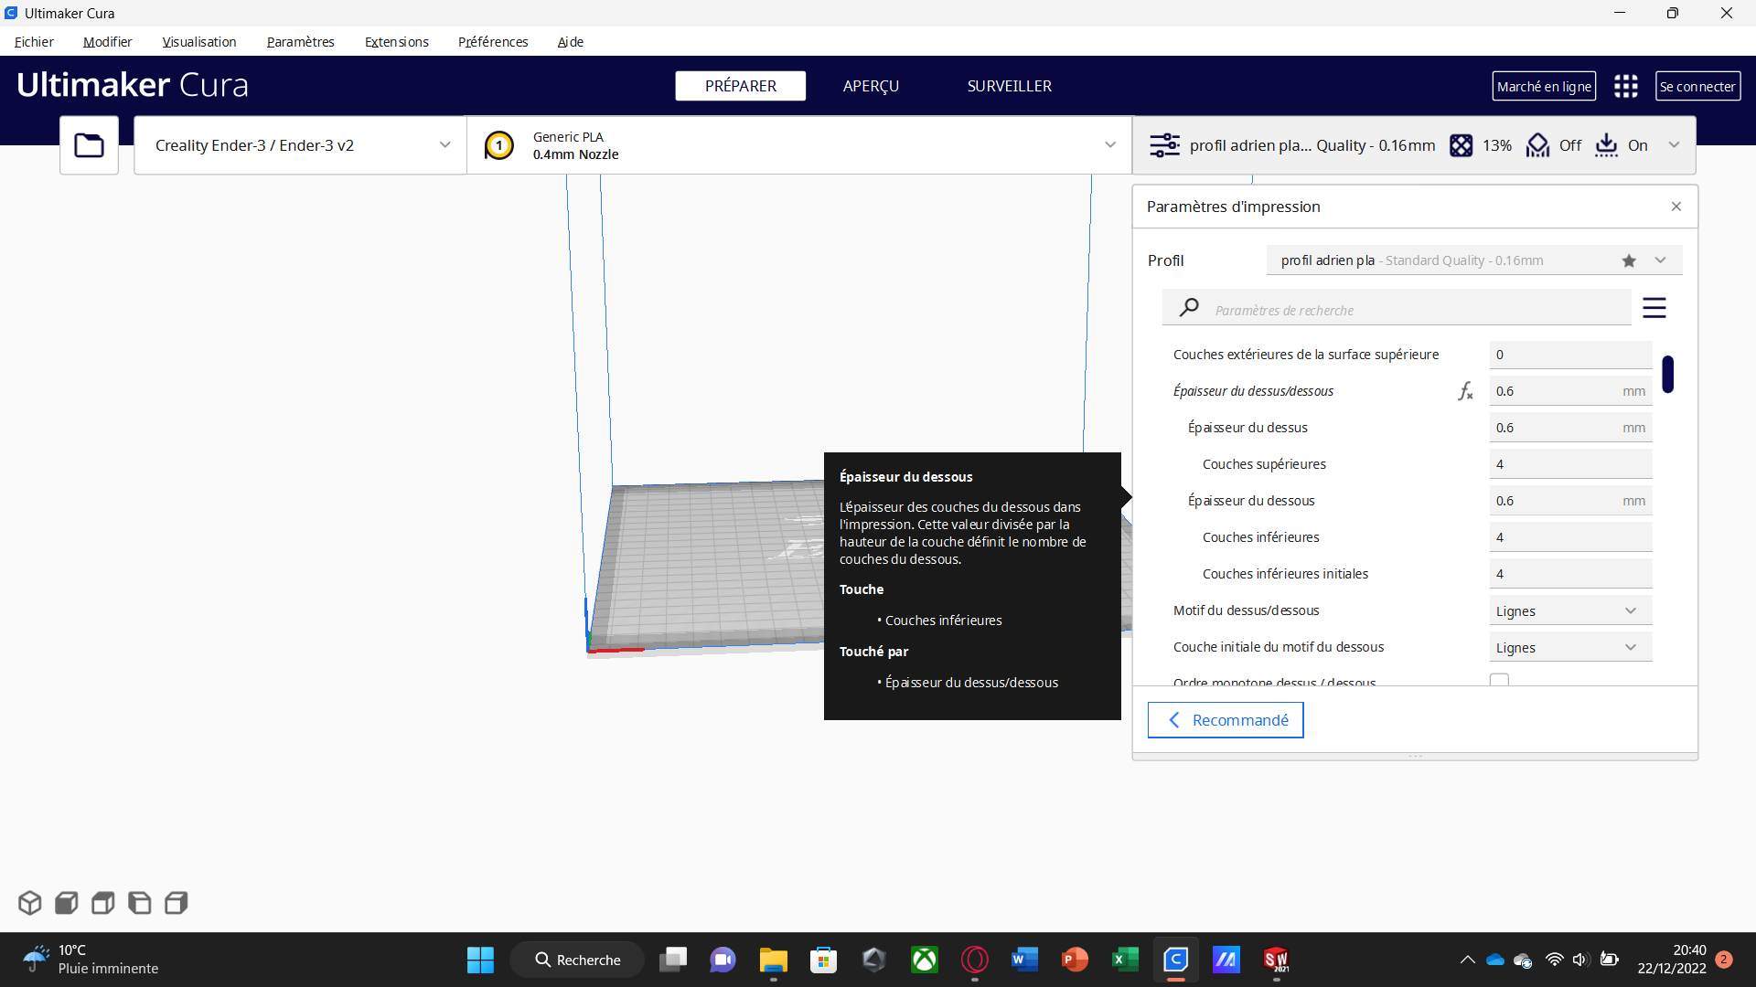The height and width of the screenshot is (987, 1756).
Task: Switch to the APERÇU tab
Action: click(x=871, y=86)
